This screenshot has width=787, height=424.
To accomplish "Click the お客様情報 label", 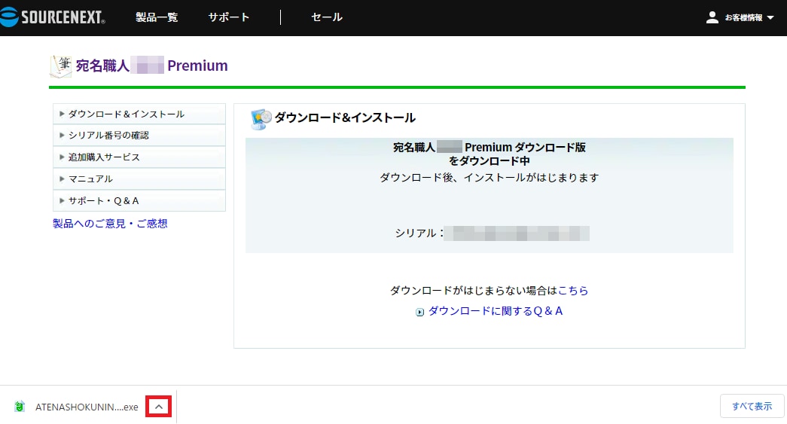I will pyautogui.click(x=743, y=17).
